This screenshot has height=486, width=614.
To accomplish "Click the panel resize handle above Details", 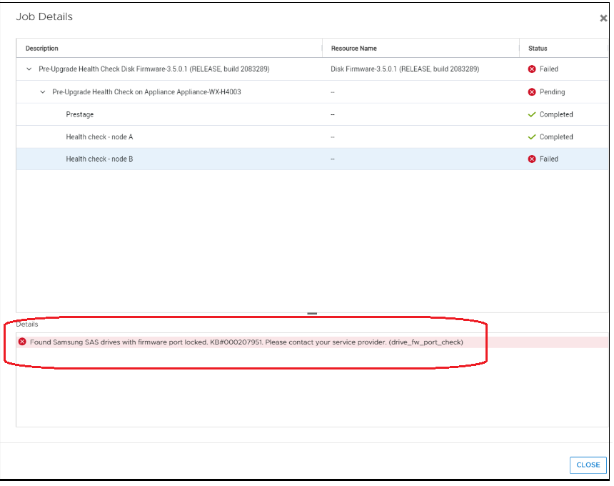I will point(312,312).
